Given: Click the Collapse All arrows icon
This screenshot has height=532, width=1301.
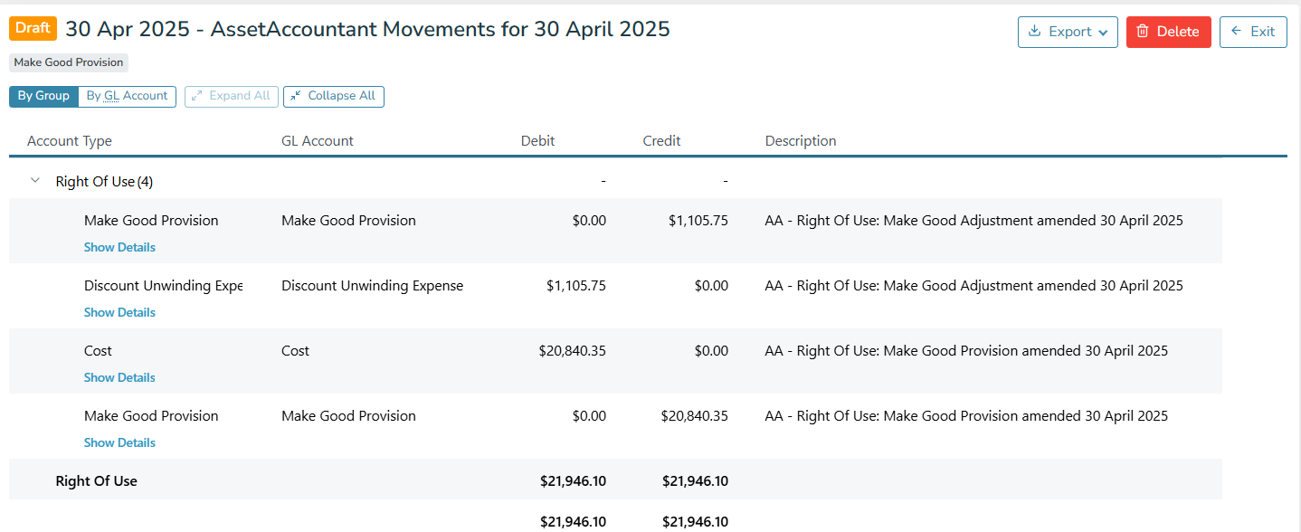Looking at the screenshot, I should [296, 96].
